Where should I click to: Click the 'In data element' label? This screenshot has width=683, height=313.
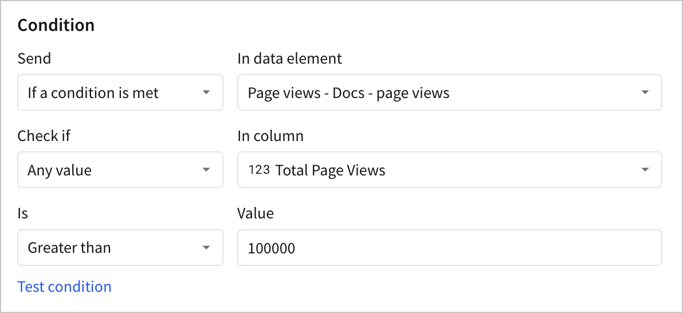290,58
